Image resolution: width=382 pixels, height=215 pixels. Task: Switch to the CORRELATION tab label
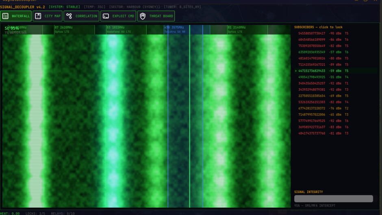(x=86, y=16)
